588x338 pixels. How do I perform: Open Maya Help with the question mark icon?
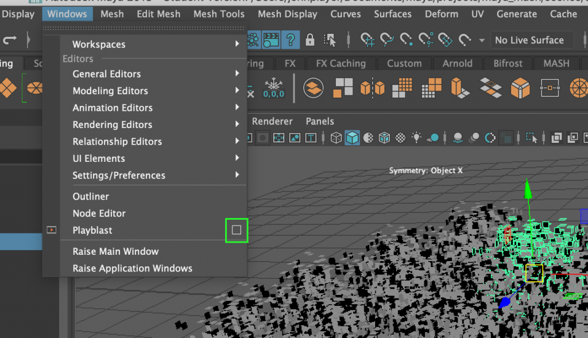point(291,40)
